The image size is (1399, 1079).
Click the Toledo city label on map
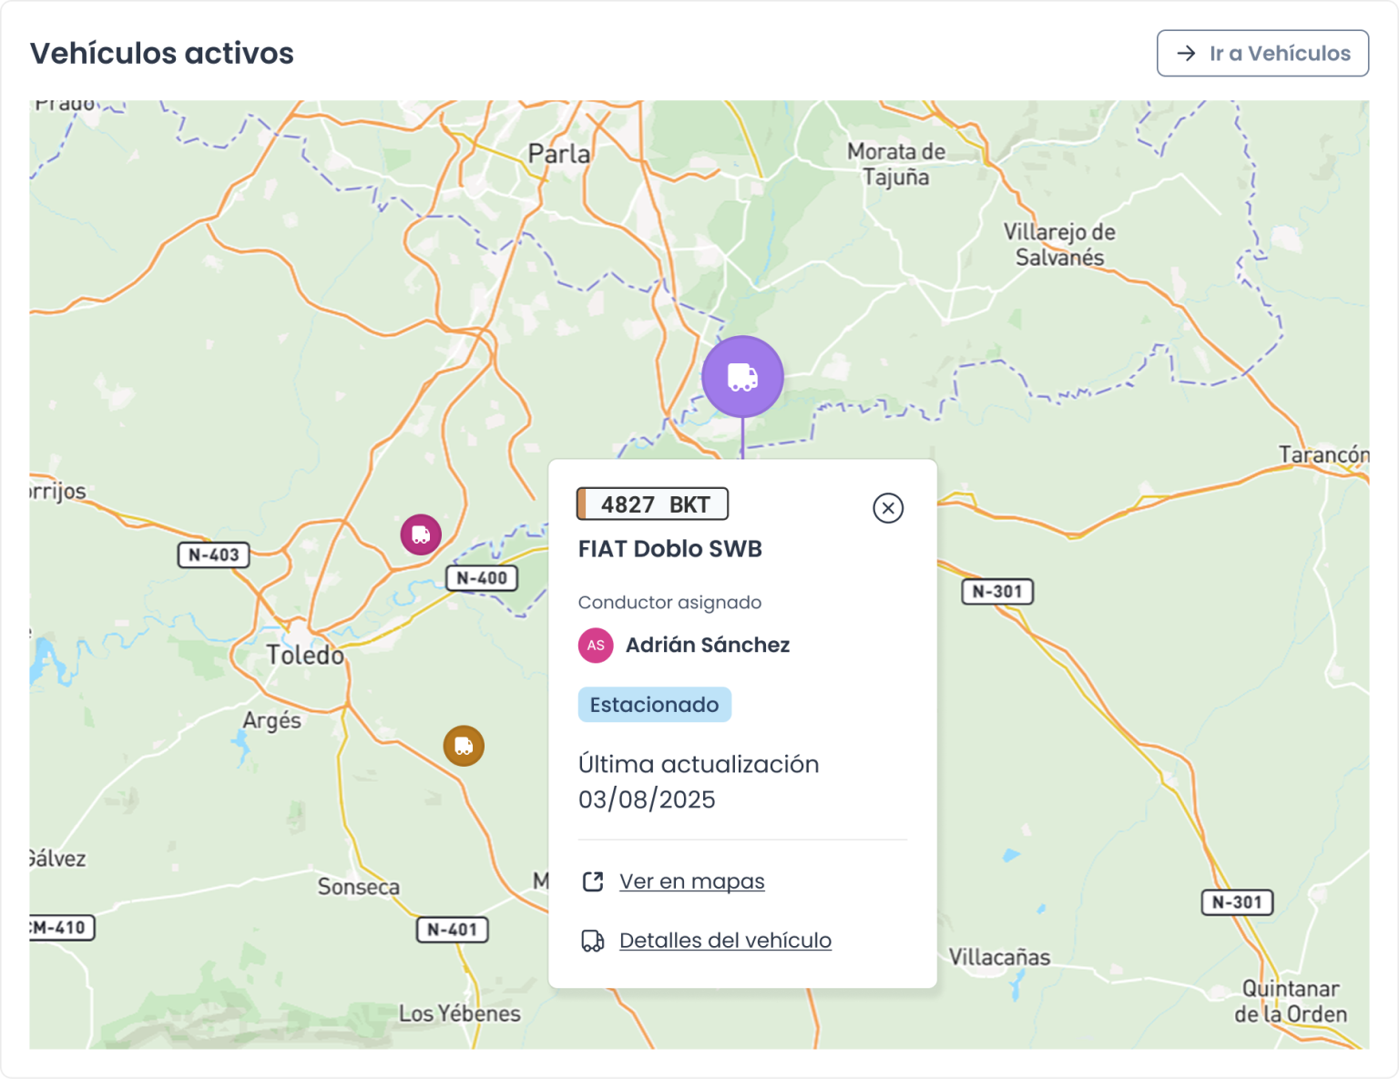(x=305, y=655)
